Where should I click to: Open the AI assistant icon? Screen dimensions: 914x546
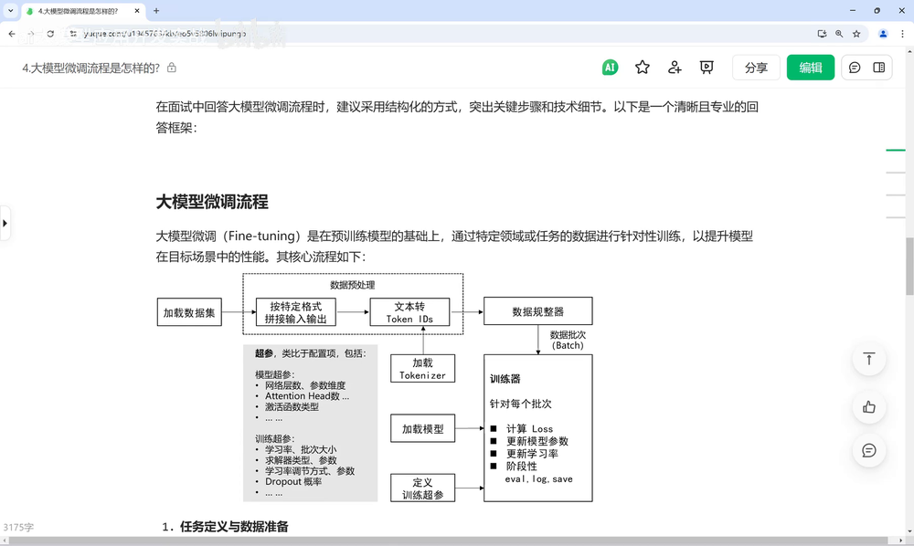pyautogui.click(x=610, y=68)
